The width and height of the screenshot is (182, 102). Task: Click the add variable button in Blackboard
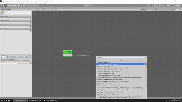coord(30,63)
